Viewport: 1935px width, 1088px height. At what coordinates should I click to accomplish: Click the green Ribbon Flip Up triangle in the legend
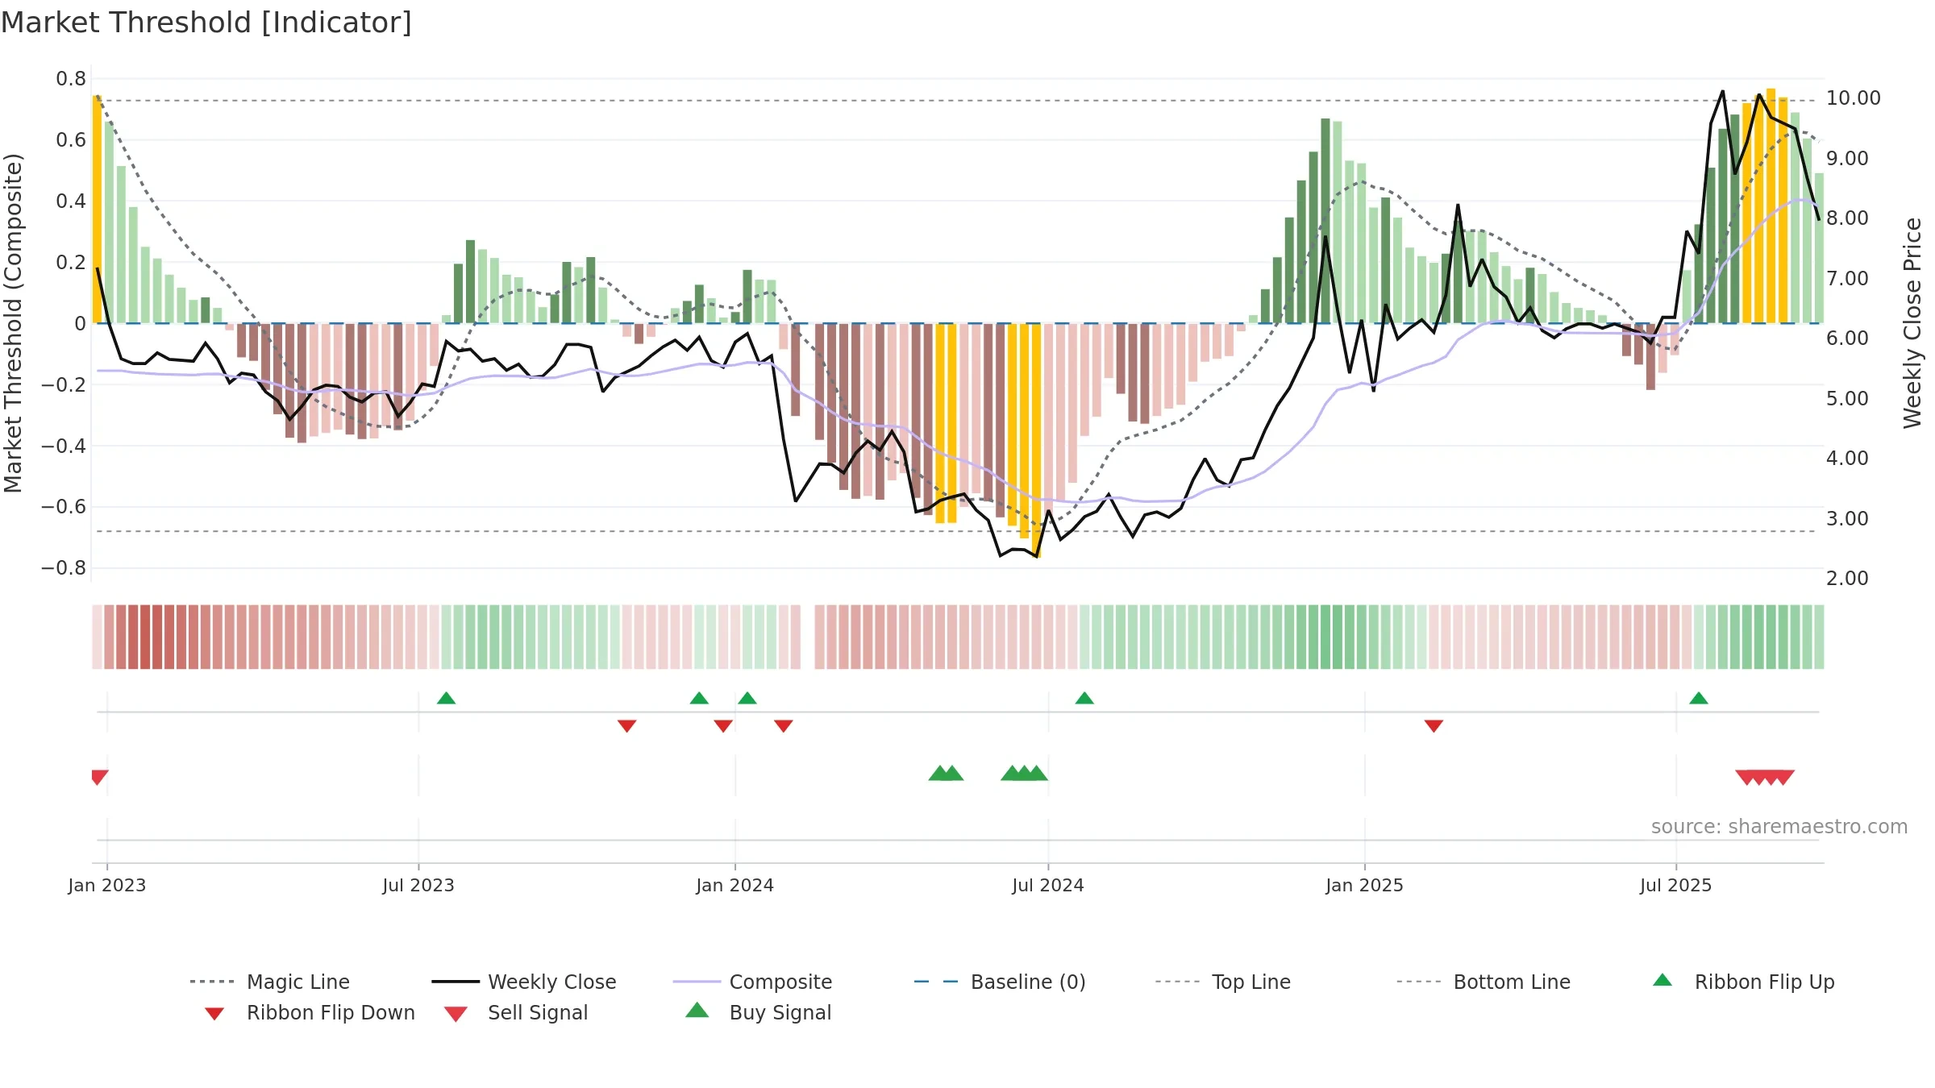pos(1662,980)
